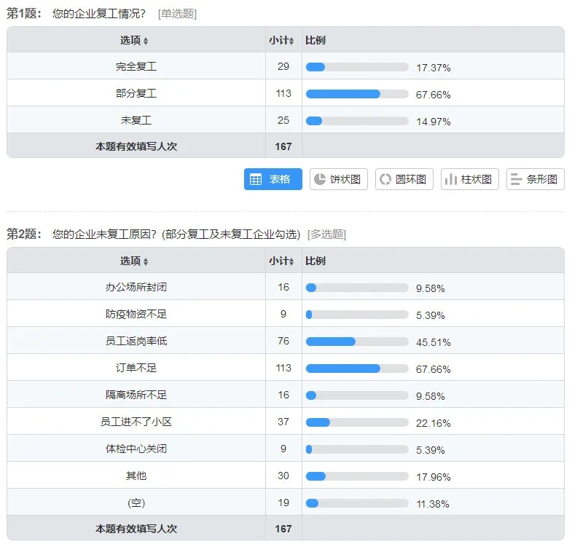Image resolution: width=572 pixels, height=544 pixels.
Task: Click the 未复工 row label
Action: (136, 120)
